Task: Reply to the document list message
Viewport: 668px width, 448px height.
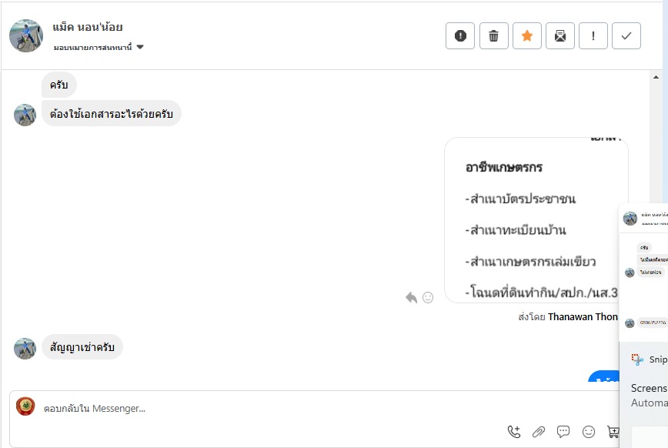Action: (411, 297)
